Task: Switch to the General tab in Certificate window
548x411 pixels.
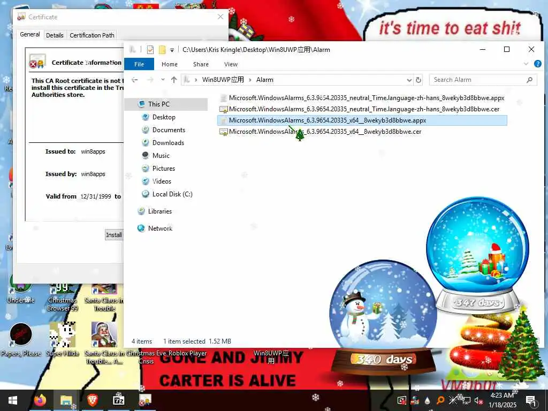Action: pyautogui.click(x=30, y=35)
